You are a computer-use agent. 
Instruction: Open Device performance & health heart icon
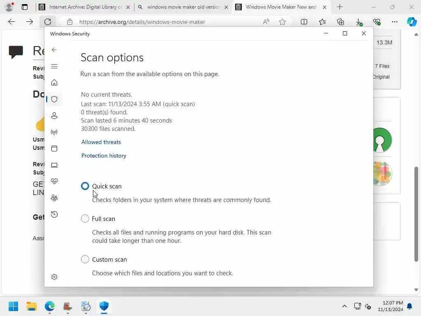pos(54,181)
